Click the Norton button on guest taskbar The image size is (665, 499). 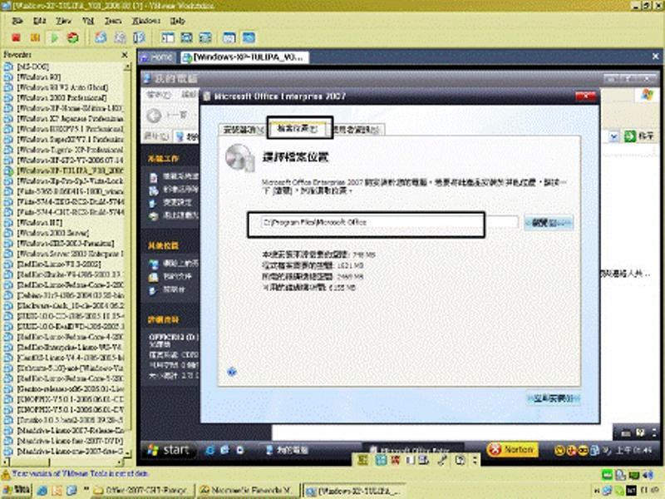click(x=512, y=449)
